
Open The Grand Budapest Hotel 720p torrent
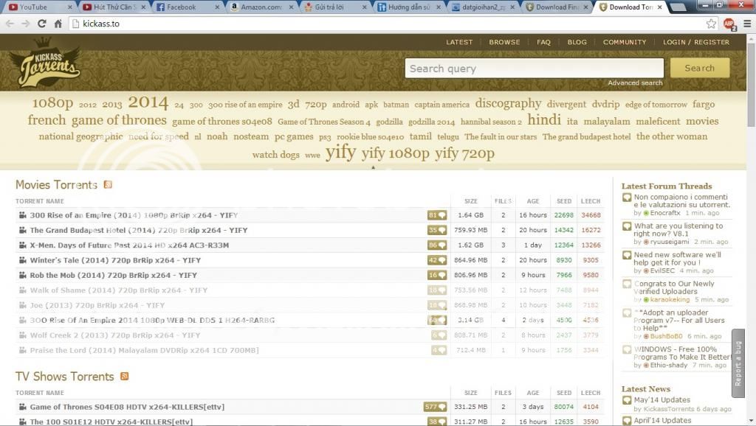[138, 230]
